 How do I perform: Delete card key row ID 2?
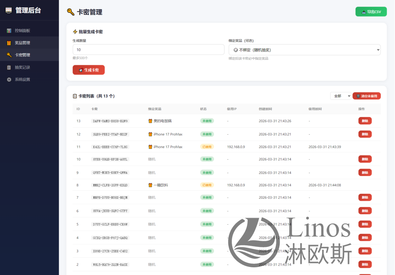pos(365,264)
